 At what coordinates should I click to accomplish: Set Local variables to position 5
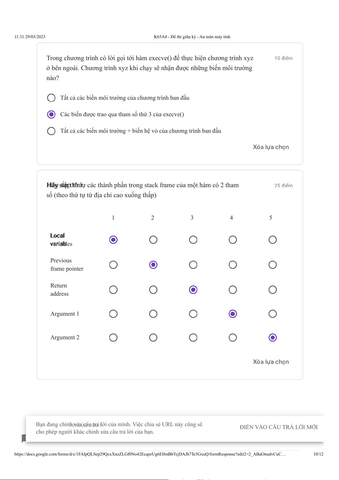point(272,240)
